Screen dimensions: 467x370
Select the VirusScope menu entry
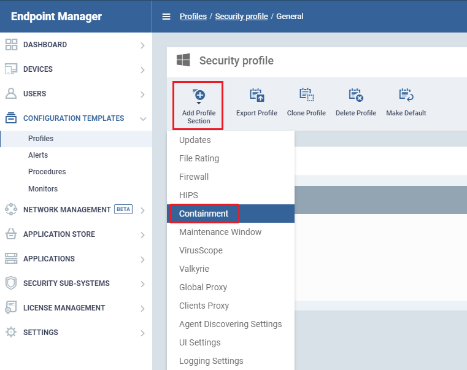click(x=201, y=250)
